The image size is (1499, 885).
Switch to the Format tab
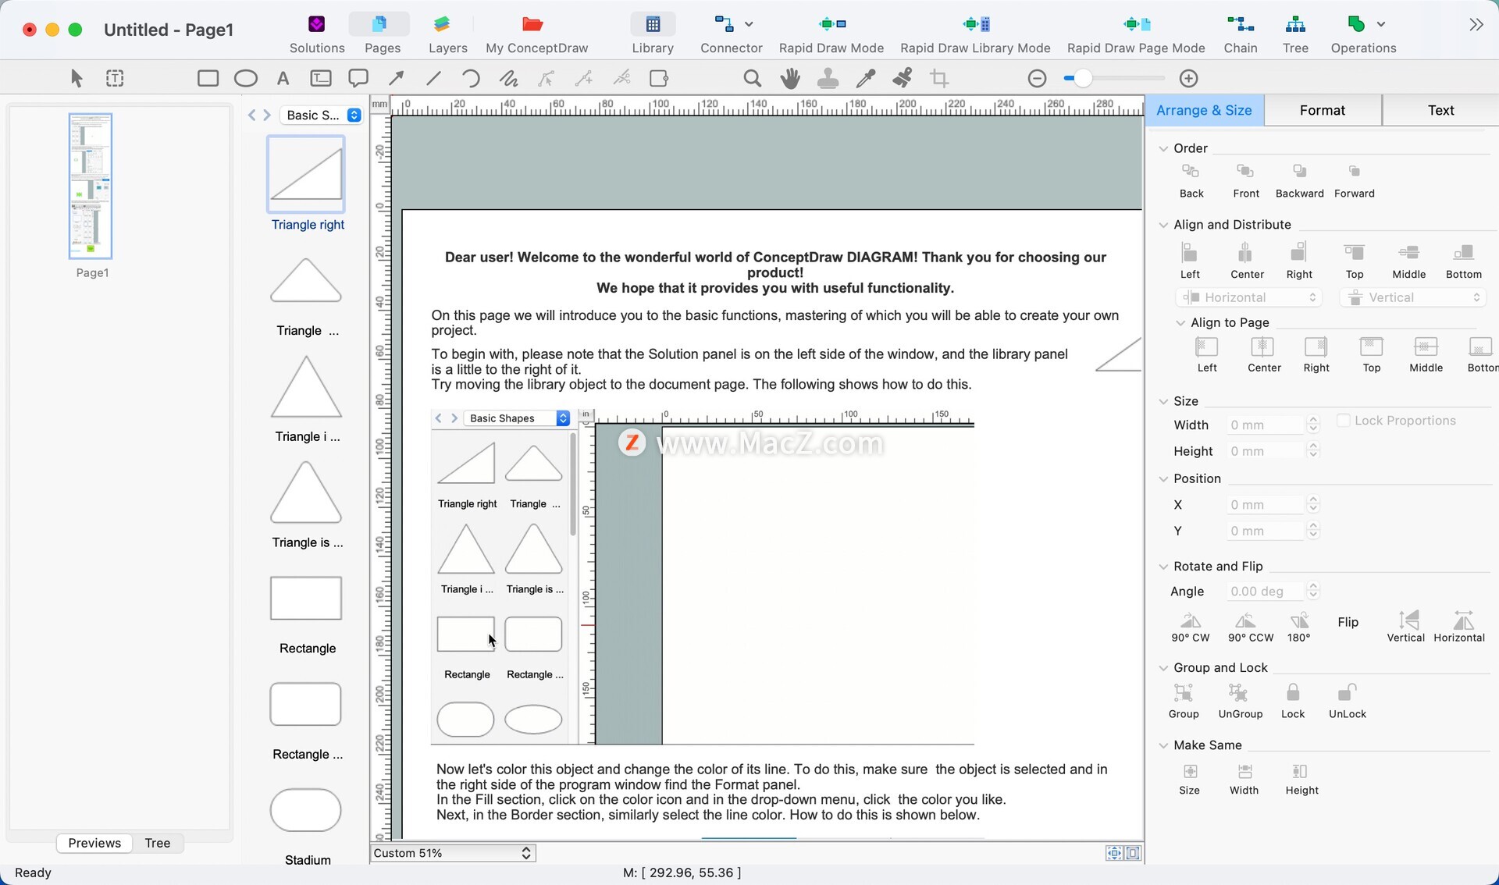tap(1323, 110)
